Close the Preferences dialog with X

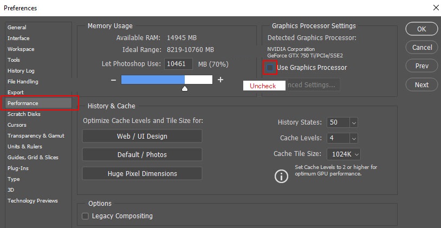(436, 8)
